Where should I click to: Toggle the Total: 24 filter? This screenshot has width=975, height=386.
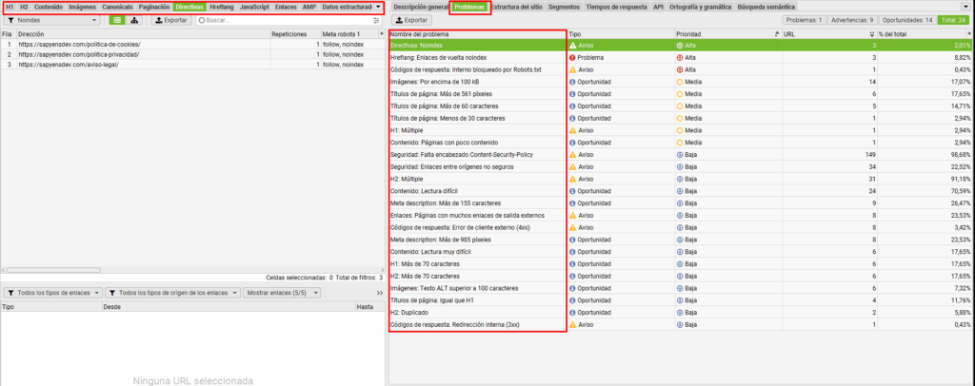pyautogui.click(x=953, y=21)
